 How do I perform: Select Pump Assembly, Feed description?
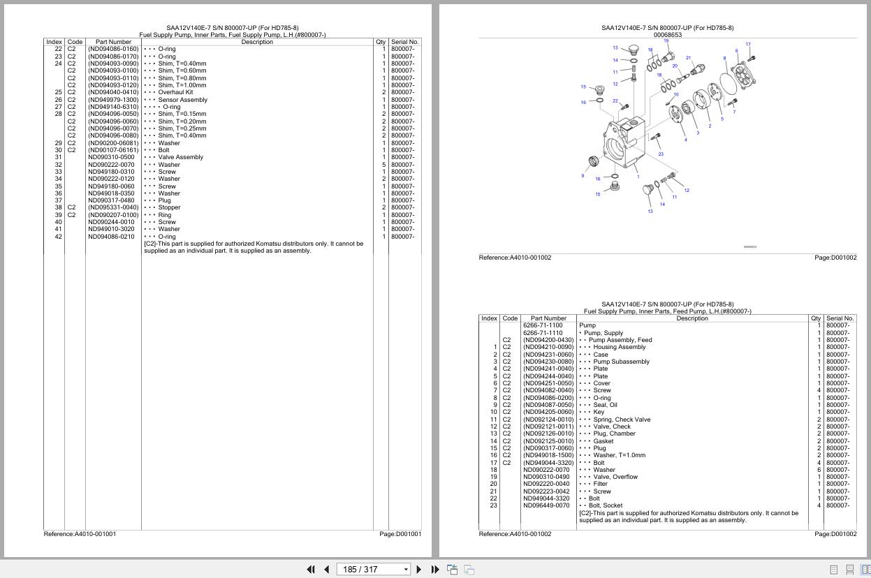620,340
